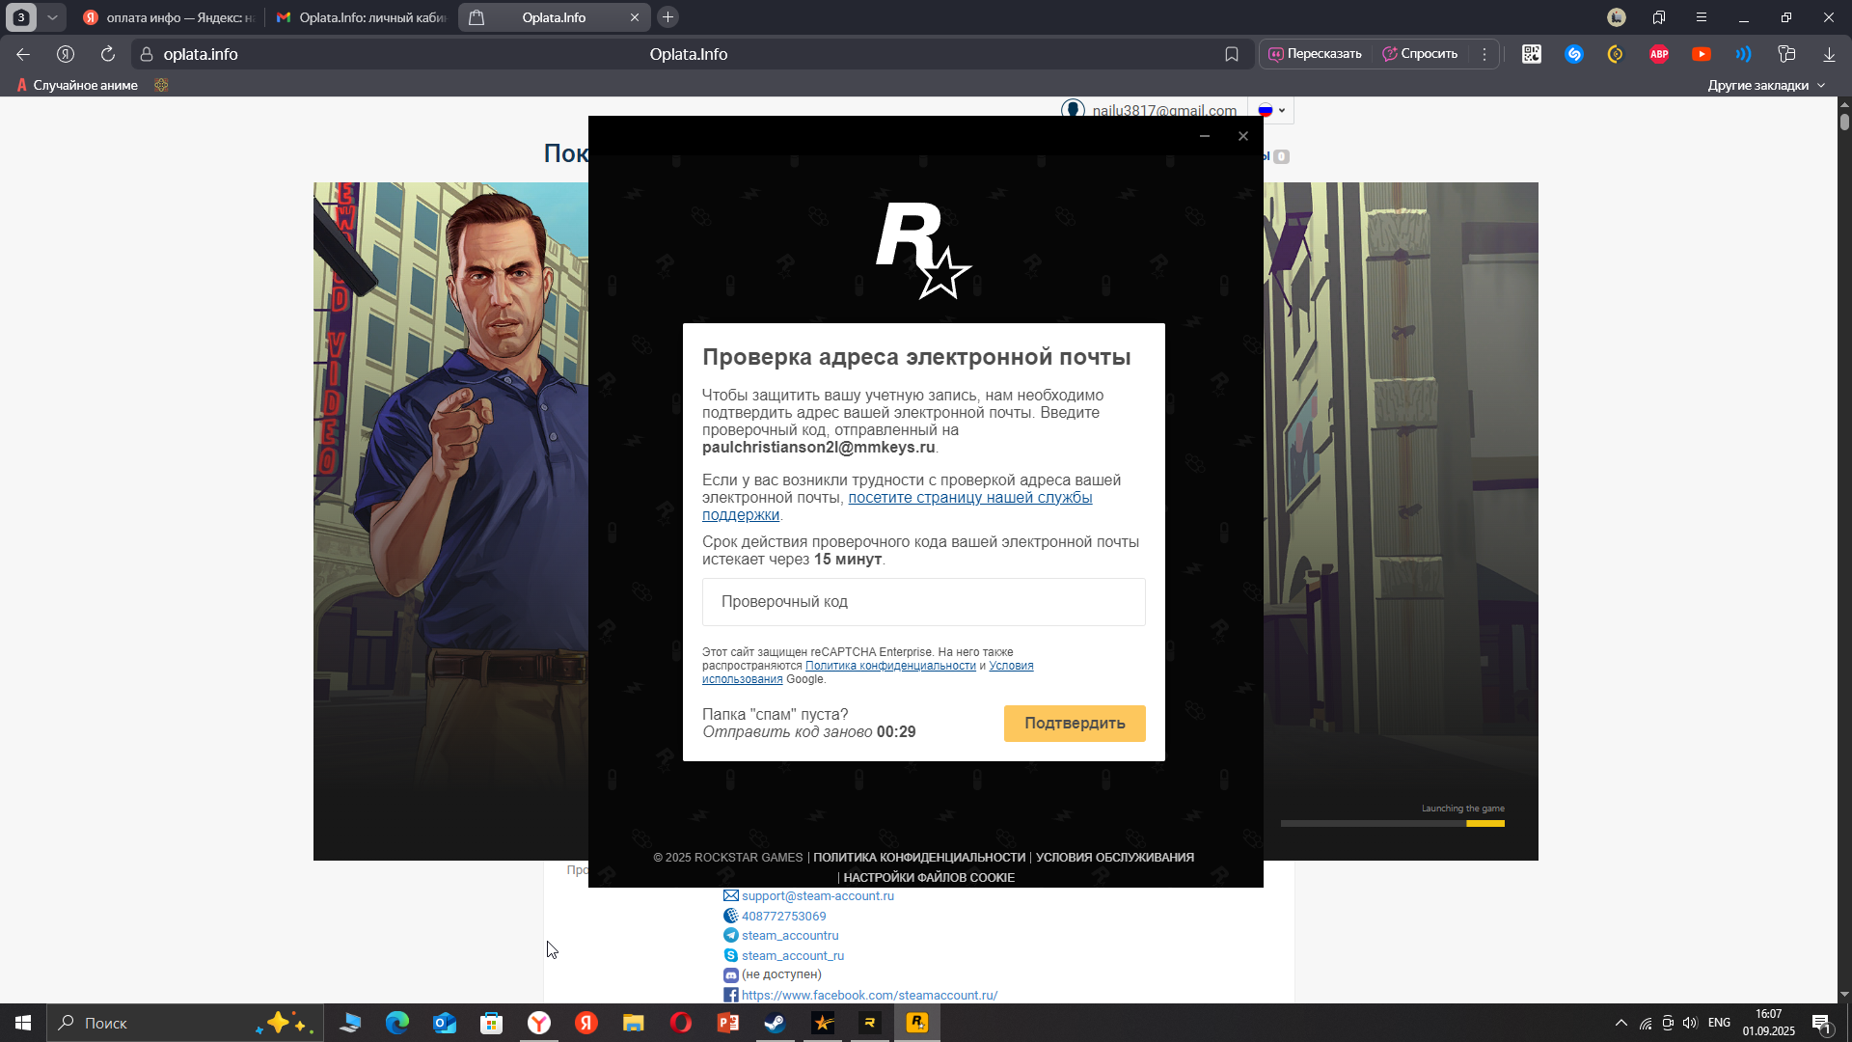This screenshot has height=1042, width=1852.
Task: Open Google Условия использования link
Action: pyautogui.click(x=1011, y=666)
